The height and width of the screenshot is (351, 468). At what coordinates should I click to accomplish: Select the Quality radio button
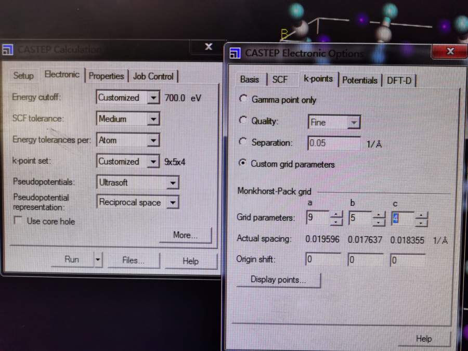coord(243,120)
